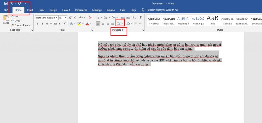Decrease paragraph indent

click(123, 17)
